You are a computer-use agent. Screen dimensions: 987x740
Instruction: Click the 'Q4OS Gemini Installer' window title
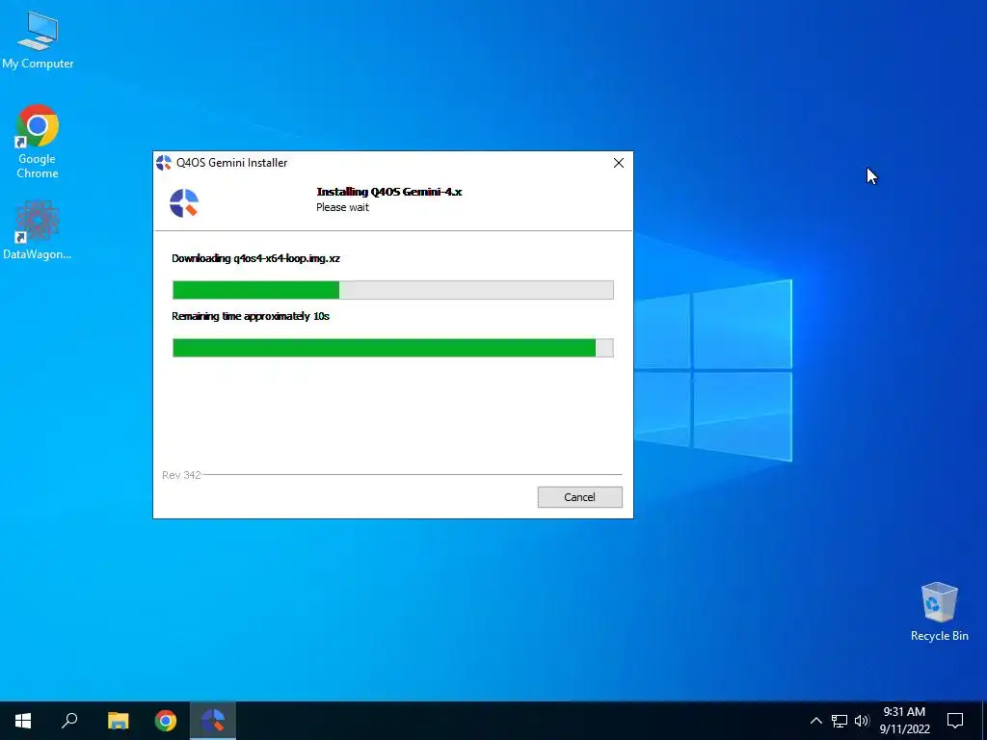coord(231,163)
